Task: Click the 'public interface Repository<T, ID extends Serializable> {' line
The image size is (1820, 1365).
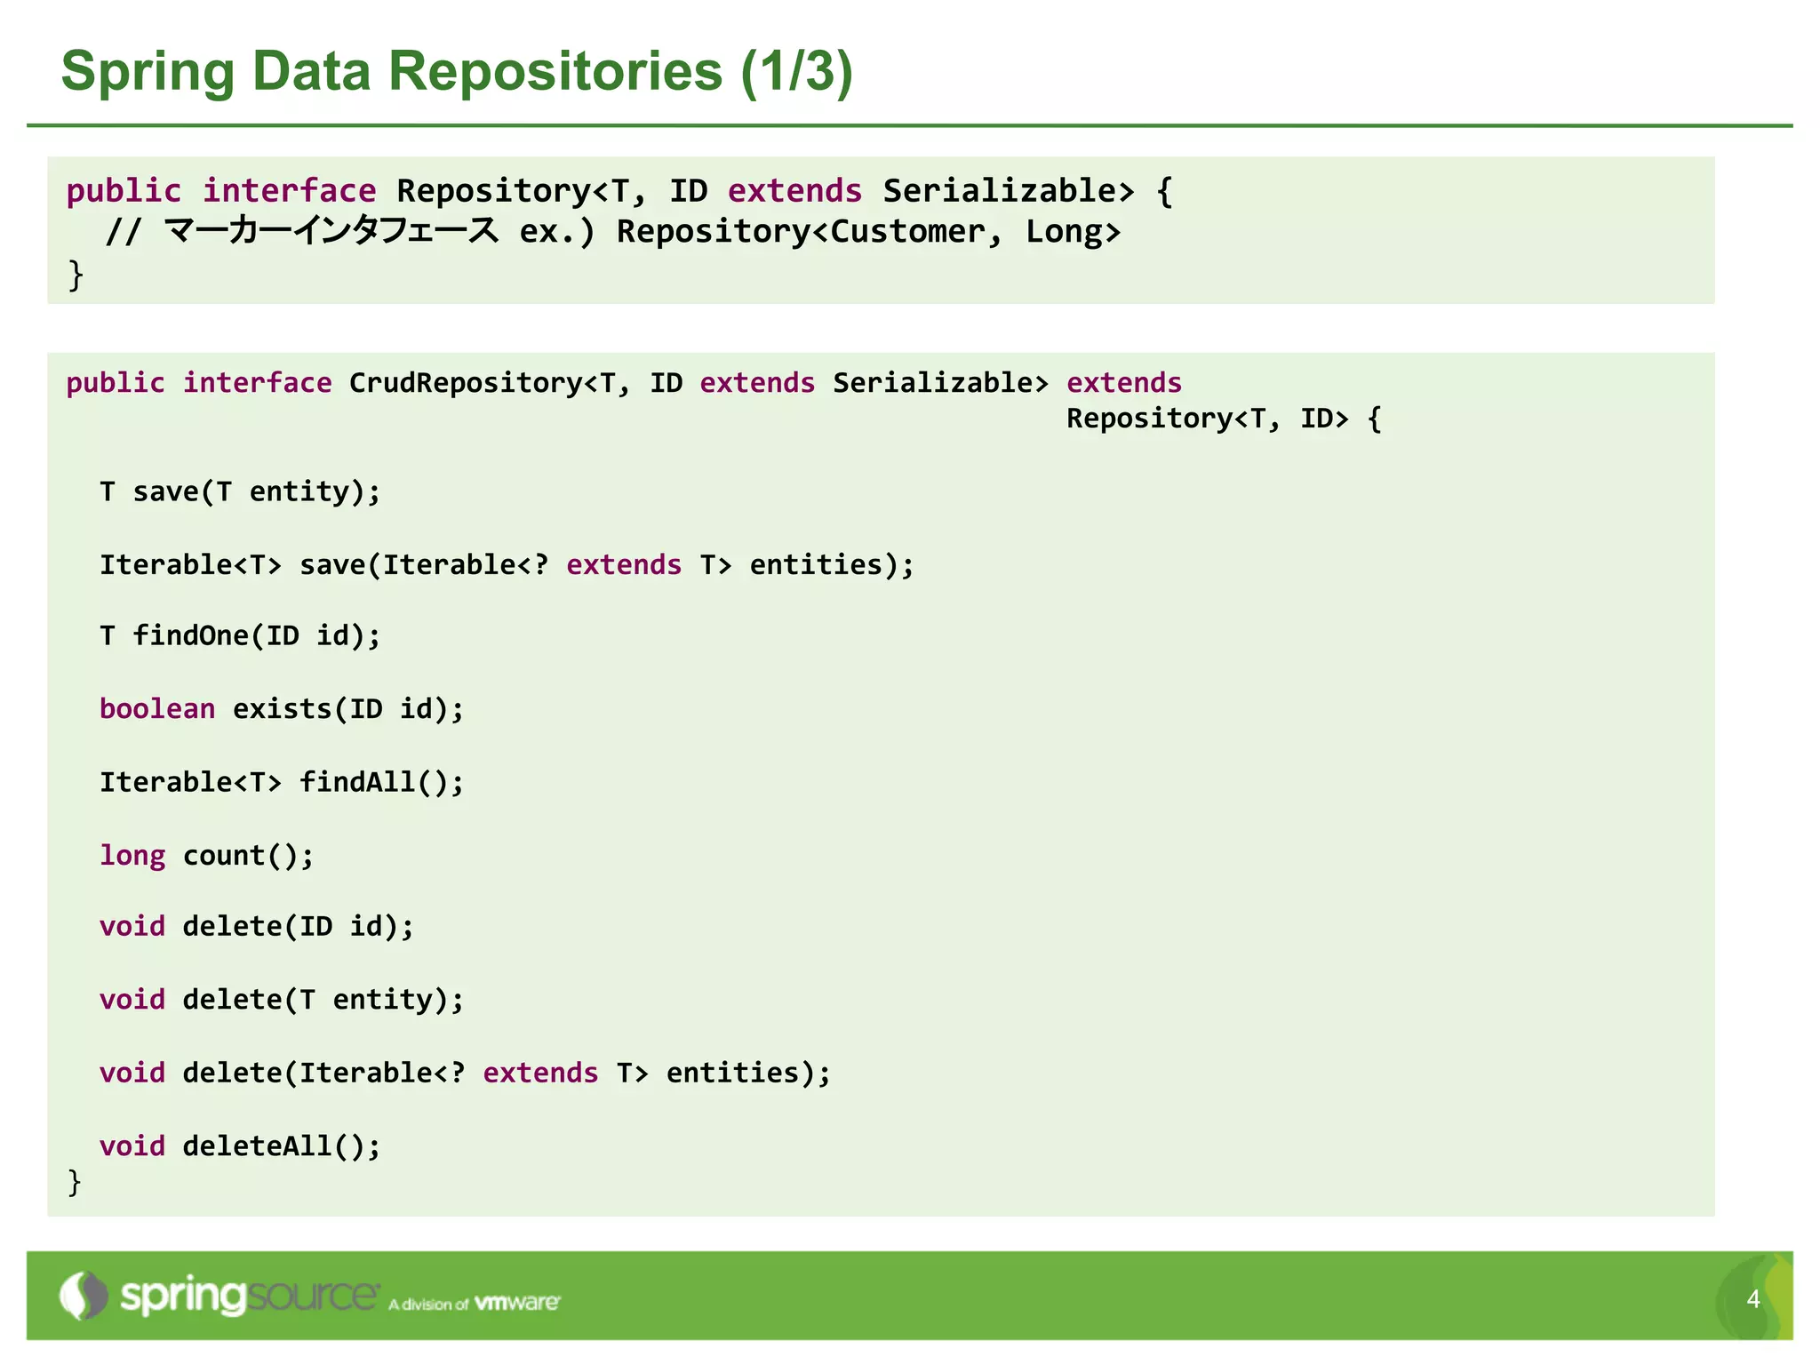Action: tap(619, 190)
